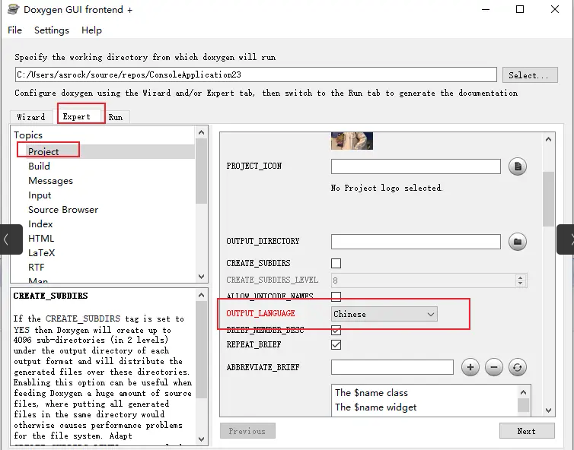Click the Previous button

[x=247, y=431]
